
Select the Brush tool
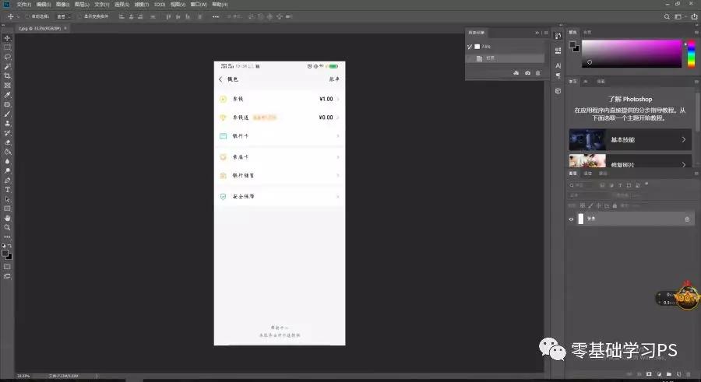point(7,114)
